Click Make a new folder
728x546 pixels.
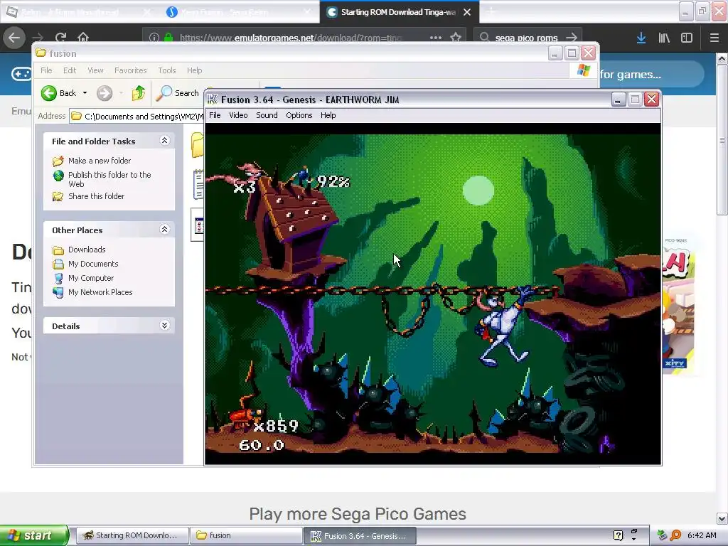coord(100,161)
